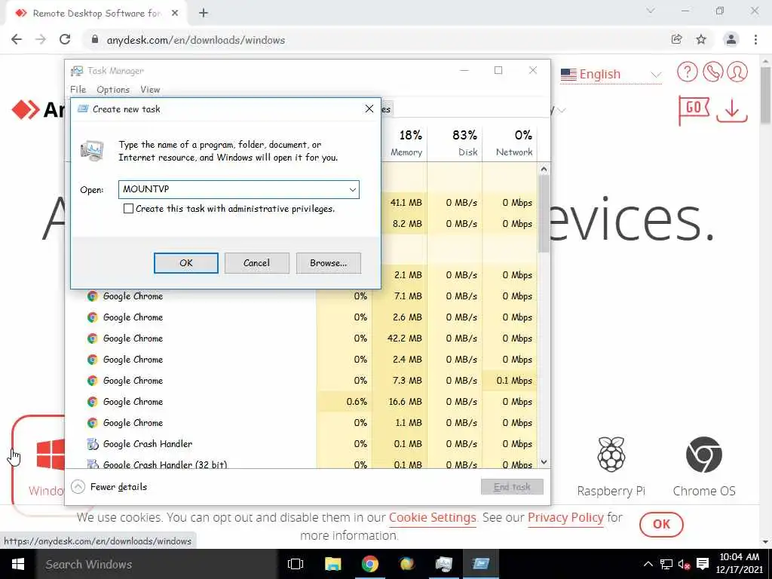Collapse to Fewer details in Task Manager

[109, 487]
